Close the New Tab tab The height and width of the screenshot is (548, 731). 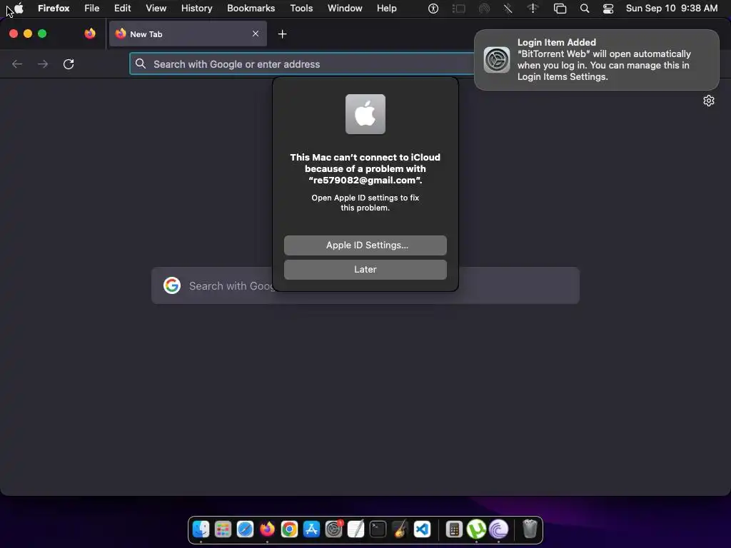pyautogui.click(x=256, y=34)
